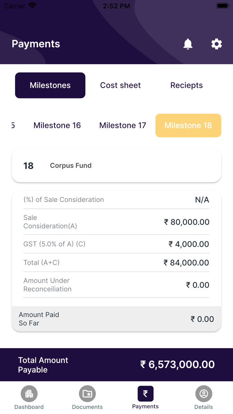Tap the GST (5.0% of A) row
The image size is (233, 414).
[x=116, y=244]
